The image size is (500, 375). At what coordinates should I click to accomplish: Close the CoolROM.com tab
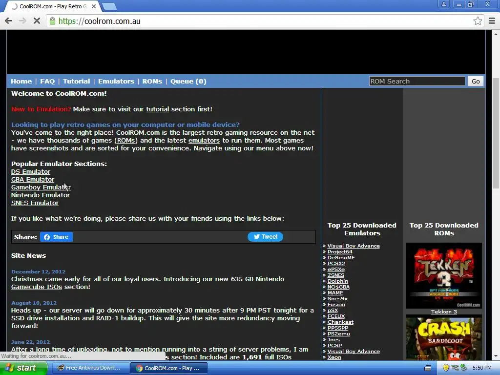pos(94,6)
